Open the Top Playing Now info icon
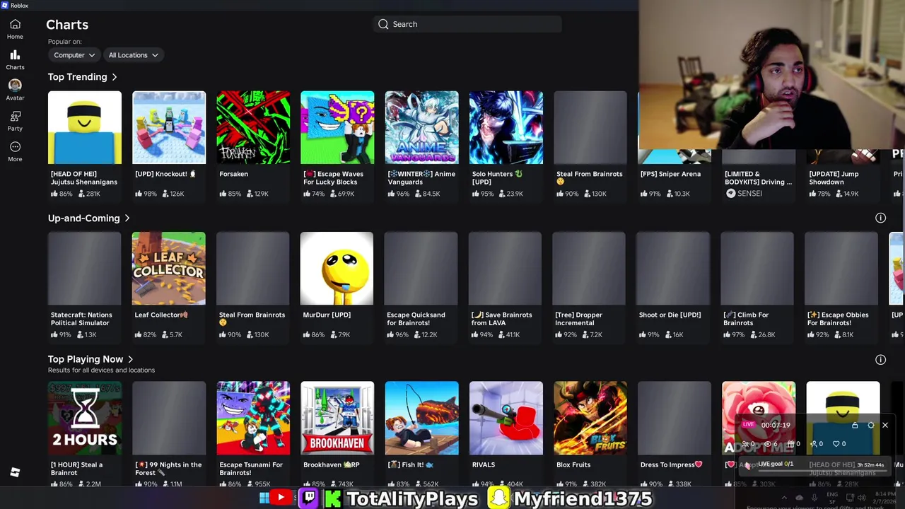Image resolution: width=905 pixels, height=509 pixels. 880,359
